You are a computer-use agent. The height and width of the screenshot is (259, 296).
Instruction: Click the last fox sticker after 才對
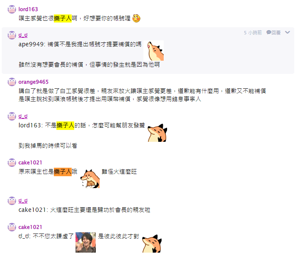point(152,243)
